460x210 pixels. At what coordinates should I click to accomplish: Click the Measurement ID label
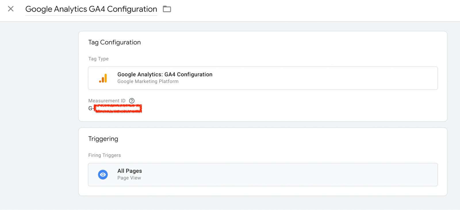[107, 101]
